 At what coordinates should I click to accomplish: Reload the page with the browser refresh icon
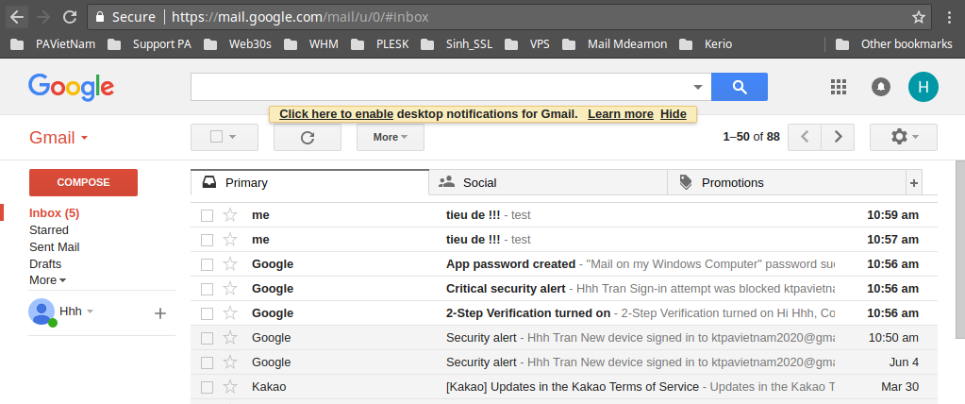[70, 17]
